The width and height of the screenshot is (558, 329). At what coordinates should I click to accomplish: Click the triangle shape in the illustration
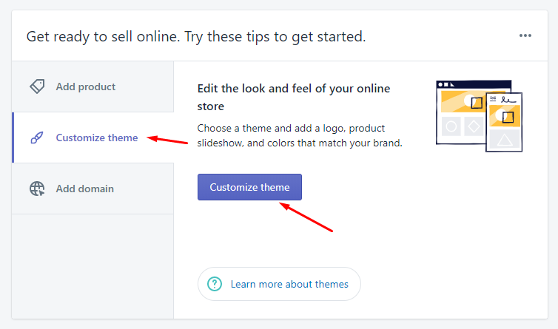pyautogui.click(x=504, y=139)
